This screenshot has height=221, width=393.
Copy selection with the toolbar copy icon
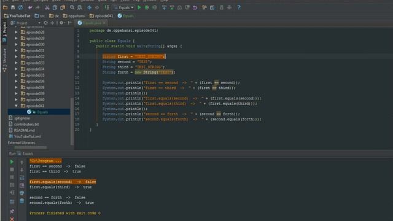[x=55, y=7]
